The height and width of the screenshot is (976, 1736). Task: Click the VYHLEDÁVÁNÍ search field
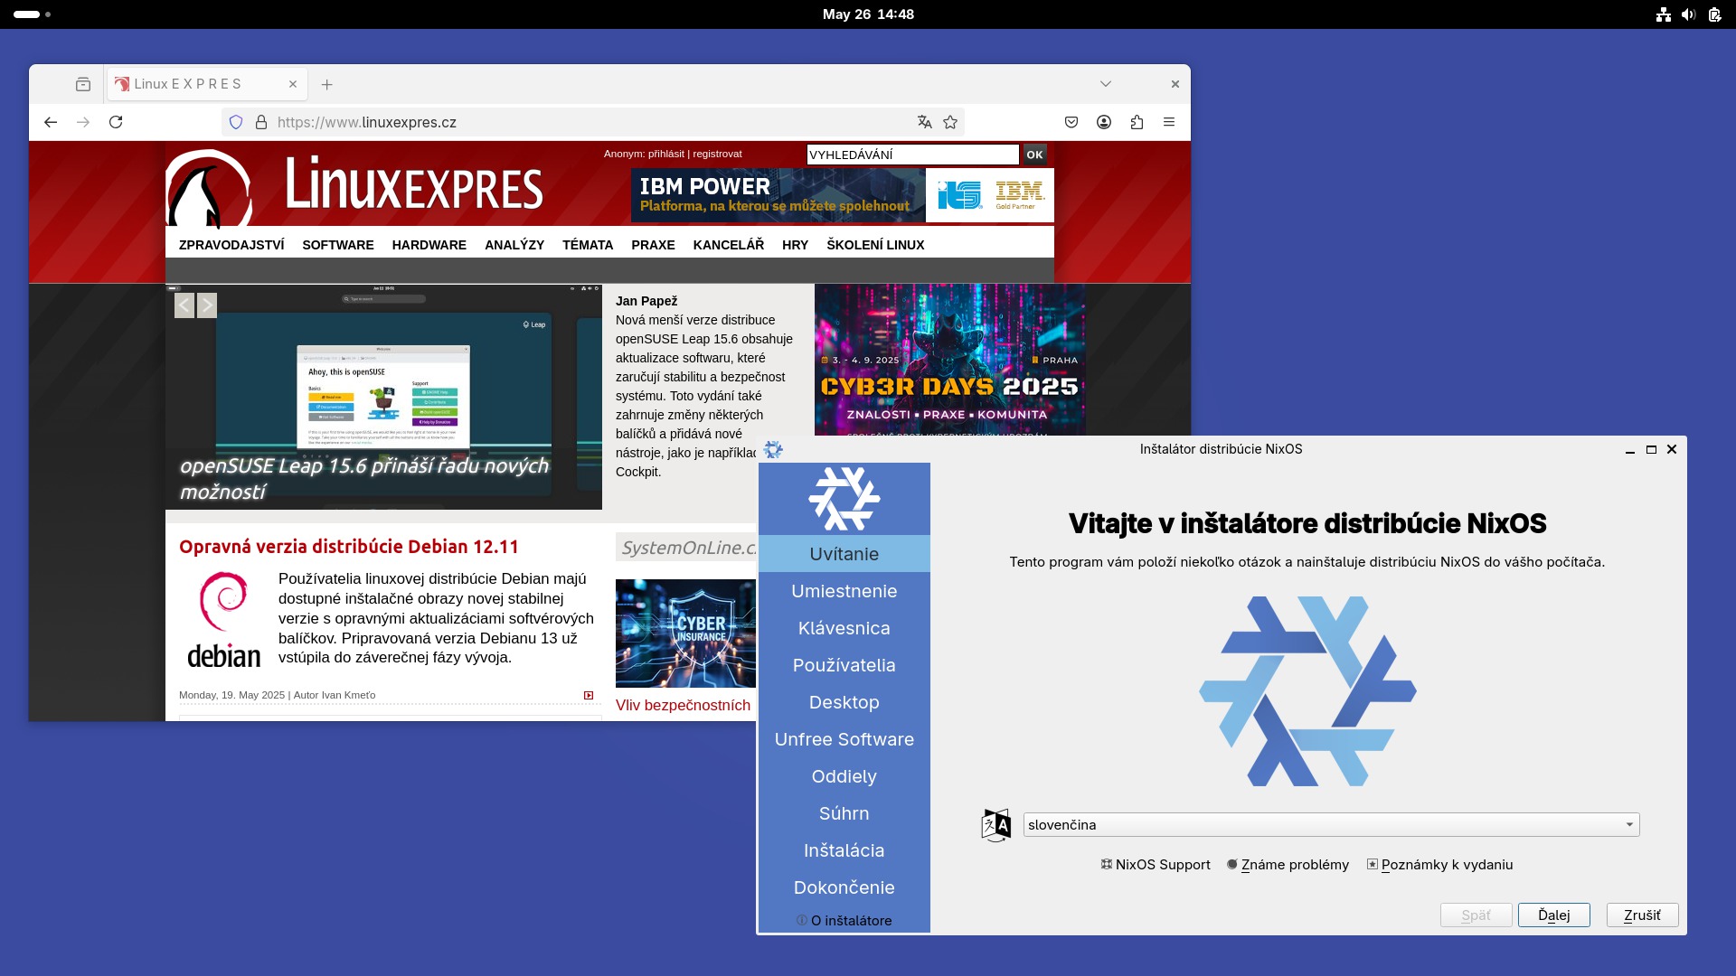912,155
